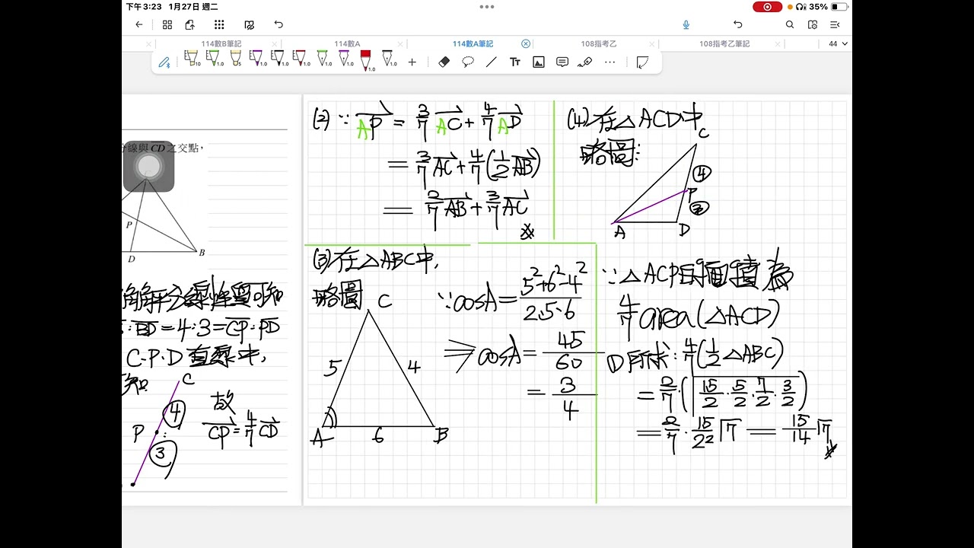Open the sticky page corner tool
This screenshot has width=974, height=548.
coord(642,62)
